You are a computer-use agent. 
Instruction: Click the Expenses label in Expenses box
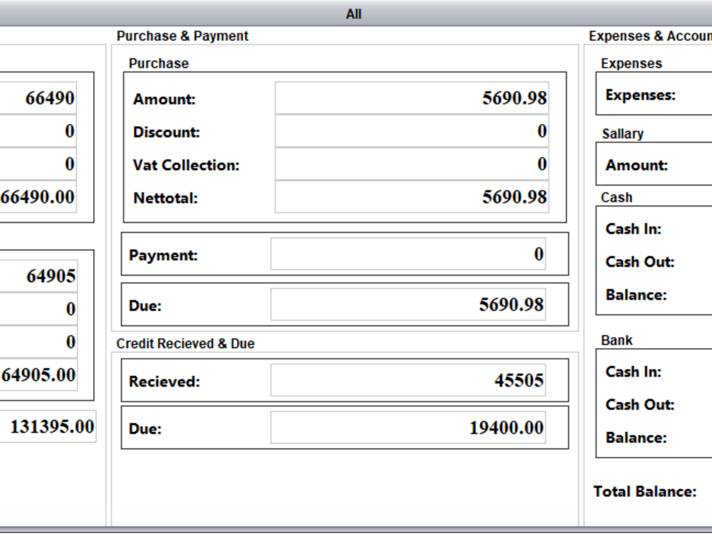(641, 95)
